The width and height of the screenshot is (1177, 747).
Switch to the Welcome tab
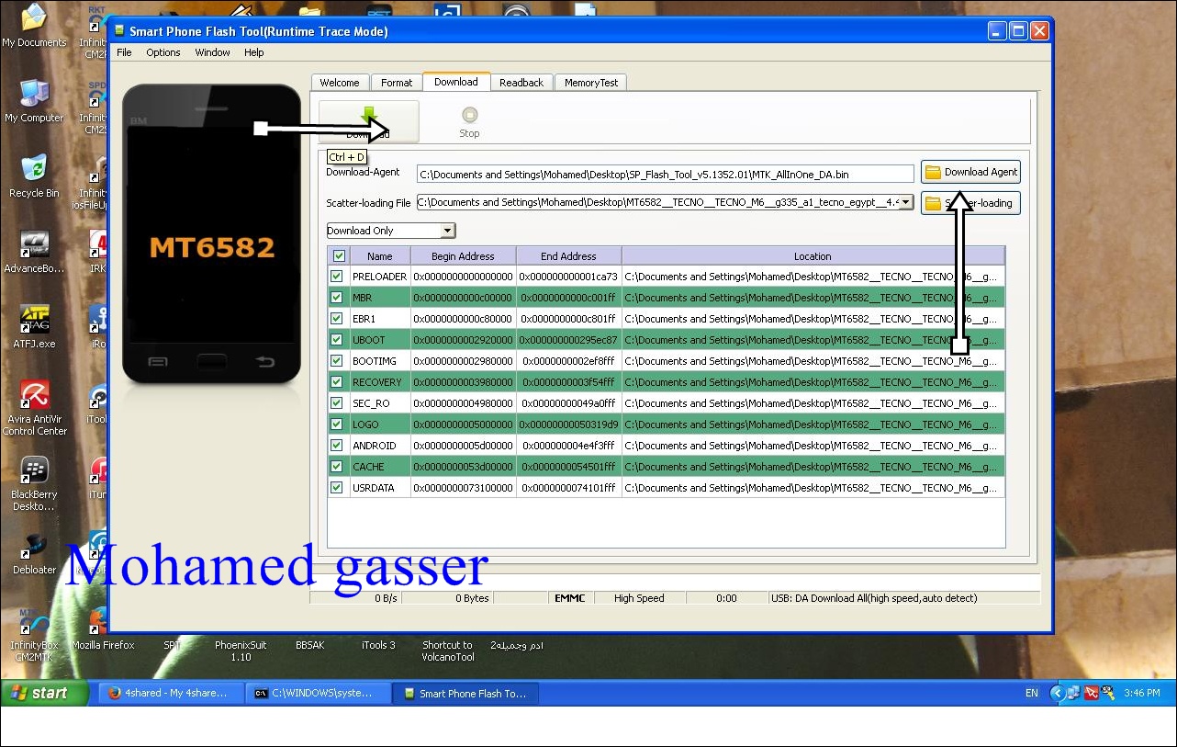340,83
